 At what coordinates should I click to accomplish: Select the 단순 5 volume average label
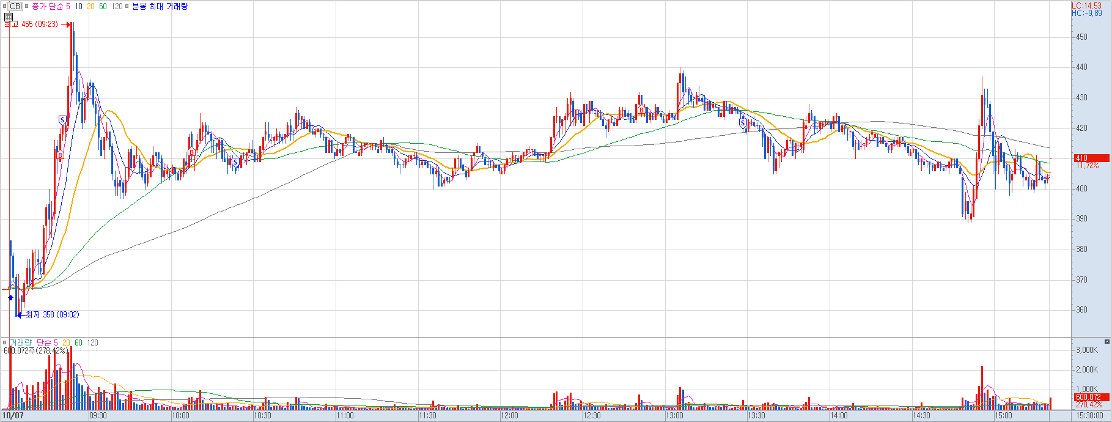pyautogui.click(x=47, y=342)
